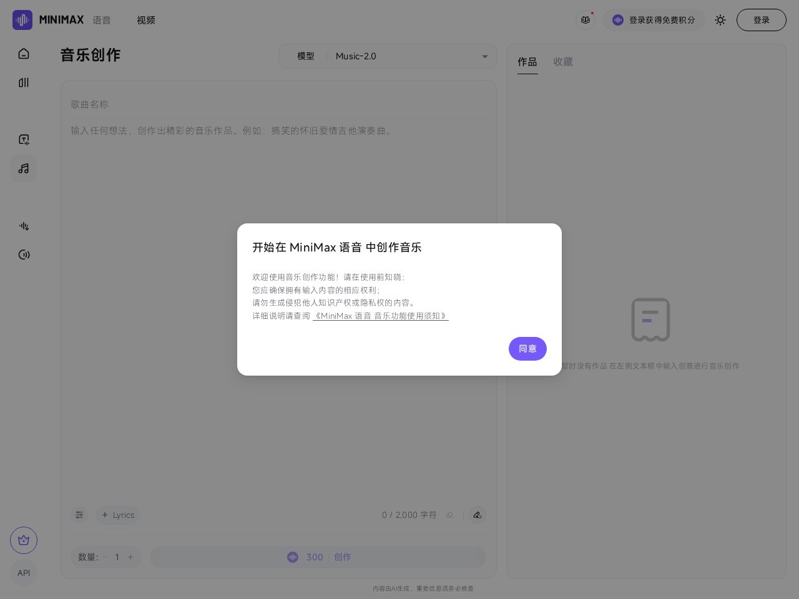Expand the 模型 Music-2.0 dropdown
This screenshot has height=599, width=799.
point(388,56)
